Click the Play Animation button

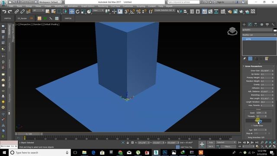[248, 143]
